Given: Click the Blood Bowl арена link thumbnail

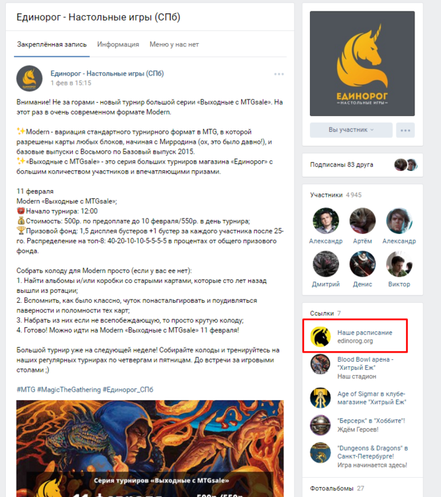Looking at the screenshot, I should (x=320, y=364).
